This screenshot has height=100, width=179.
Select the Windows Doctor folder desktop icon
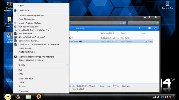9,22
